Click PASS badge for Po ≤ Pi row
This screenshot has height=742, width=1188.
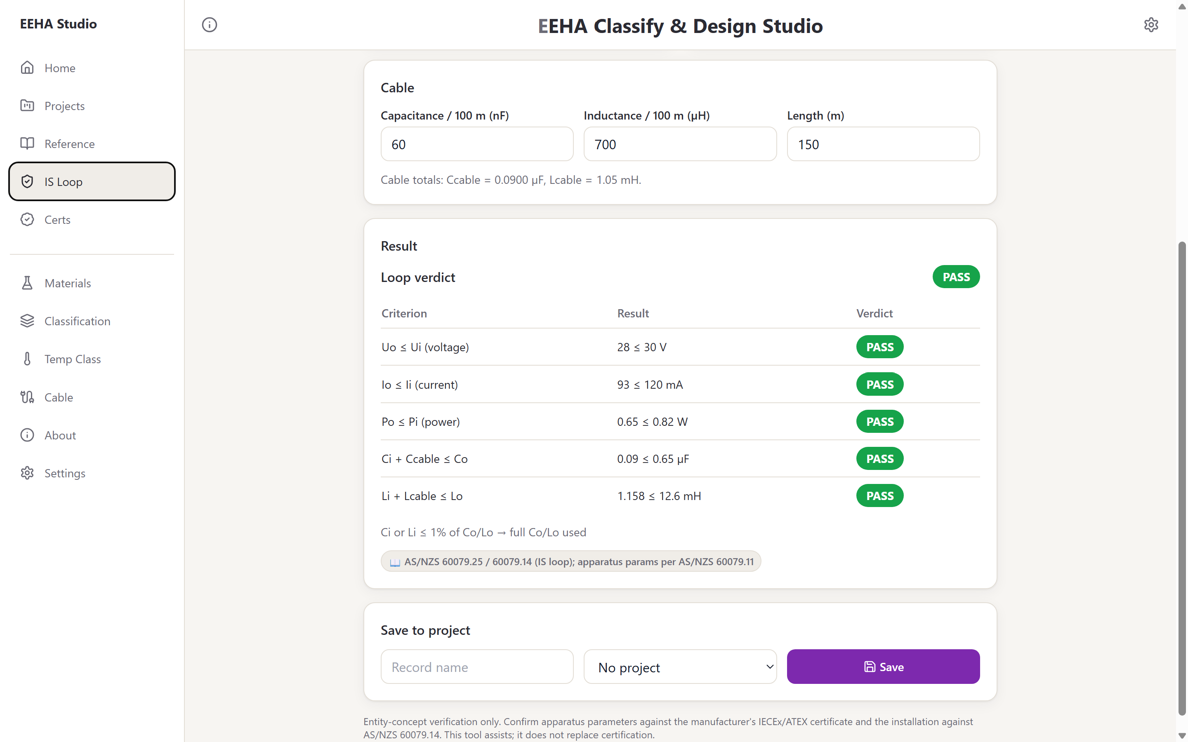(880, 422)
